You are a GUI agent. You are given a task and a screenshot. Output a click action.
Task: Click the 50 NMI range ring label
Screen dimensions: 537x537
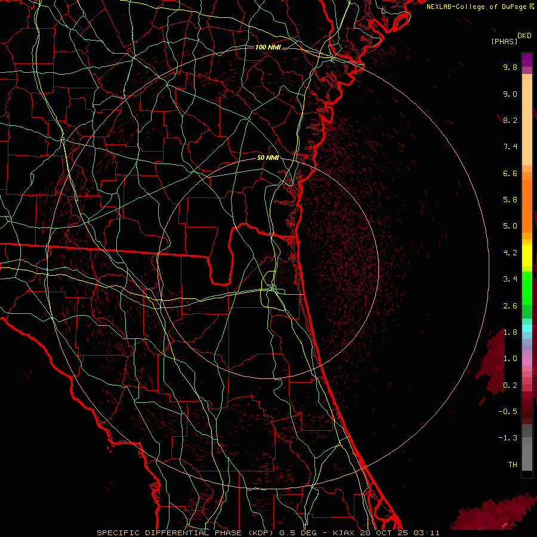tap(268, 158)
